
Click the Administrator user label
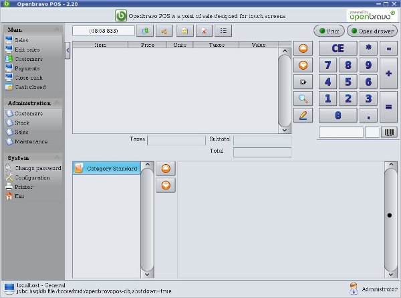coord(380,289)
